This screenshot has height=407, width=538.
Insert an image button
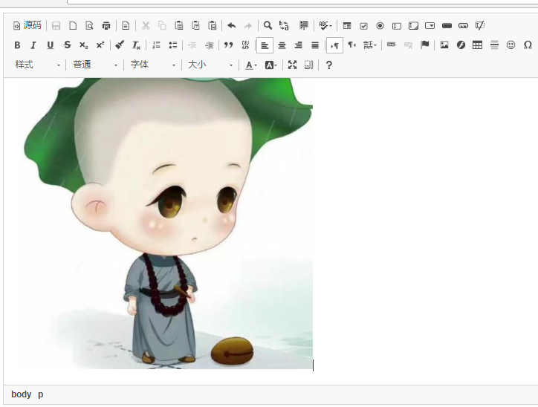tap(463, 26)
